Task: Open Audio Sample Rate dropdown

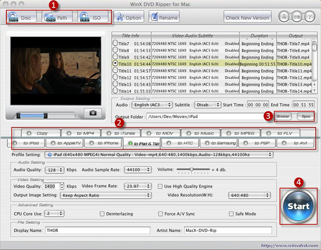Action: [138, 170]
